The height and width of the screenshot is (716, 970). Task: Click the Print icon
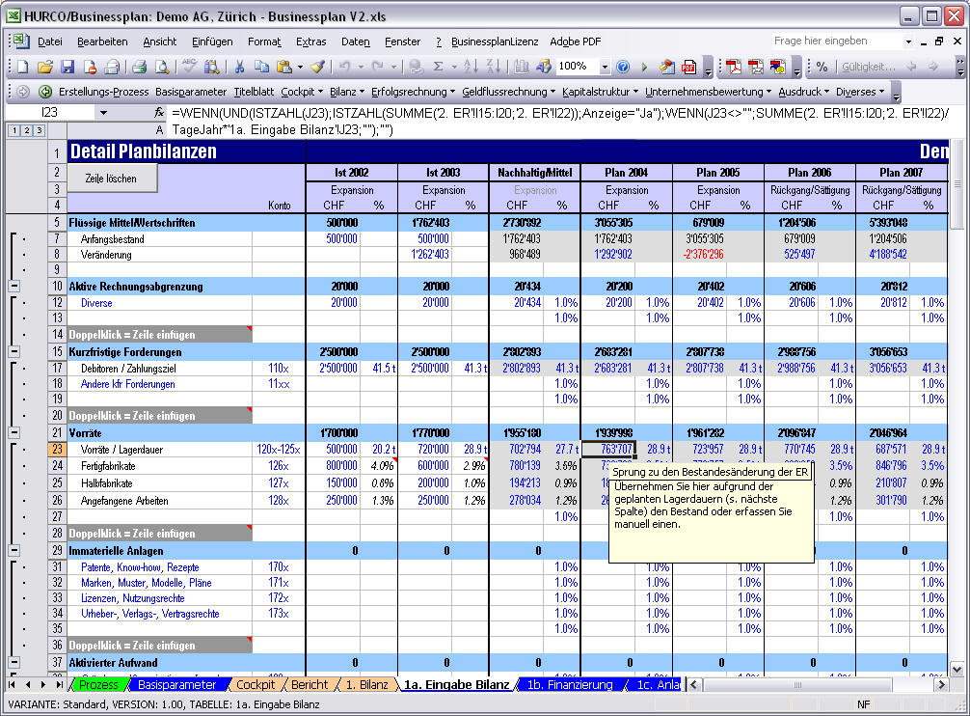click(139, 67)
